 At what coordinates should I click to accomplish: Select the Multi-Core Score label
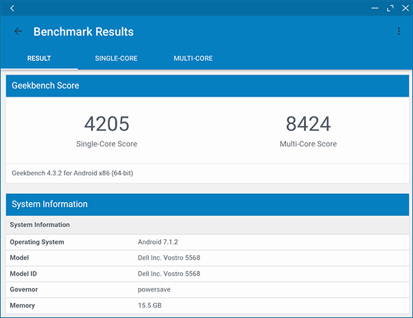pyautogui.click(x=308, y=144)
